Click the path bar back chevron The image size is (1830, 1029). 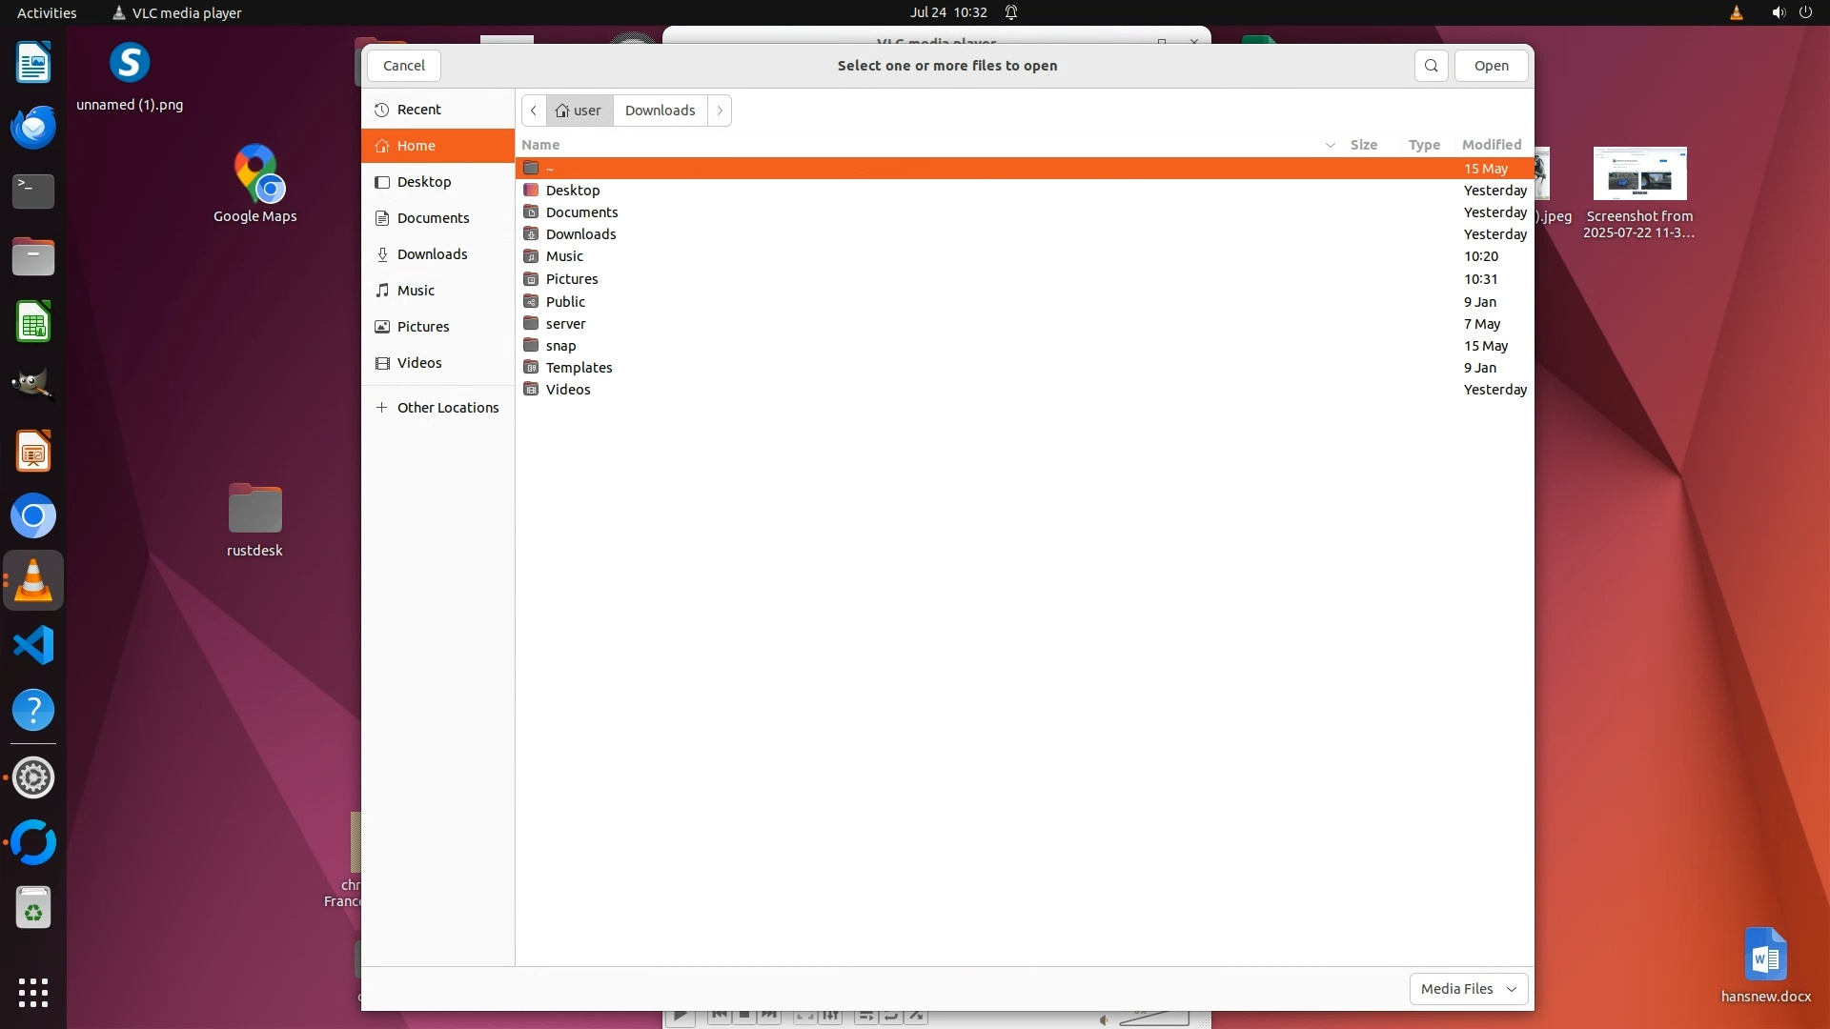point(534,111)
